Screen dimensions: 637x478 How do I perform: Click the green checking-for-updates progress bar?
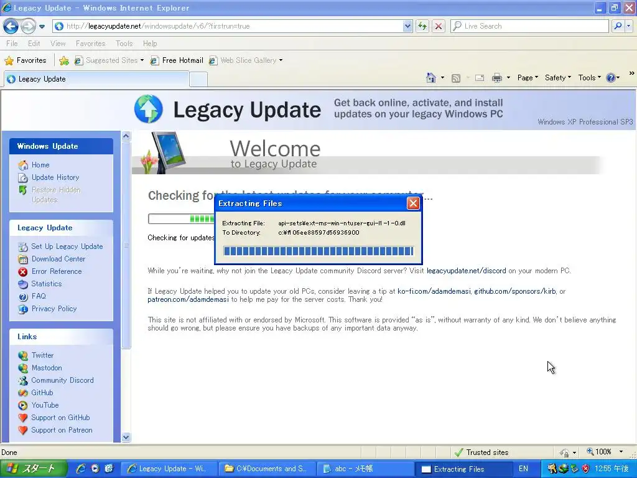(181, 218)
